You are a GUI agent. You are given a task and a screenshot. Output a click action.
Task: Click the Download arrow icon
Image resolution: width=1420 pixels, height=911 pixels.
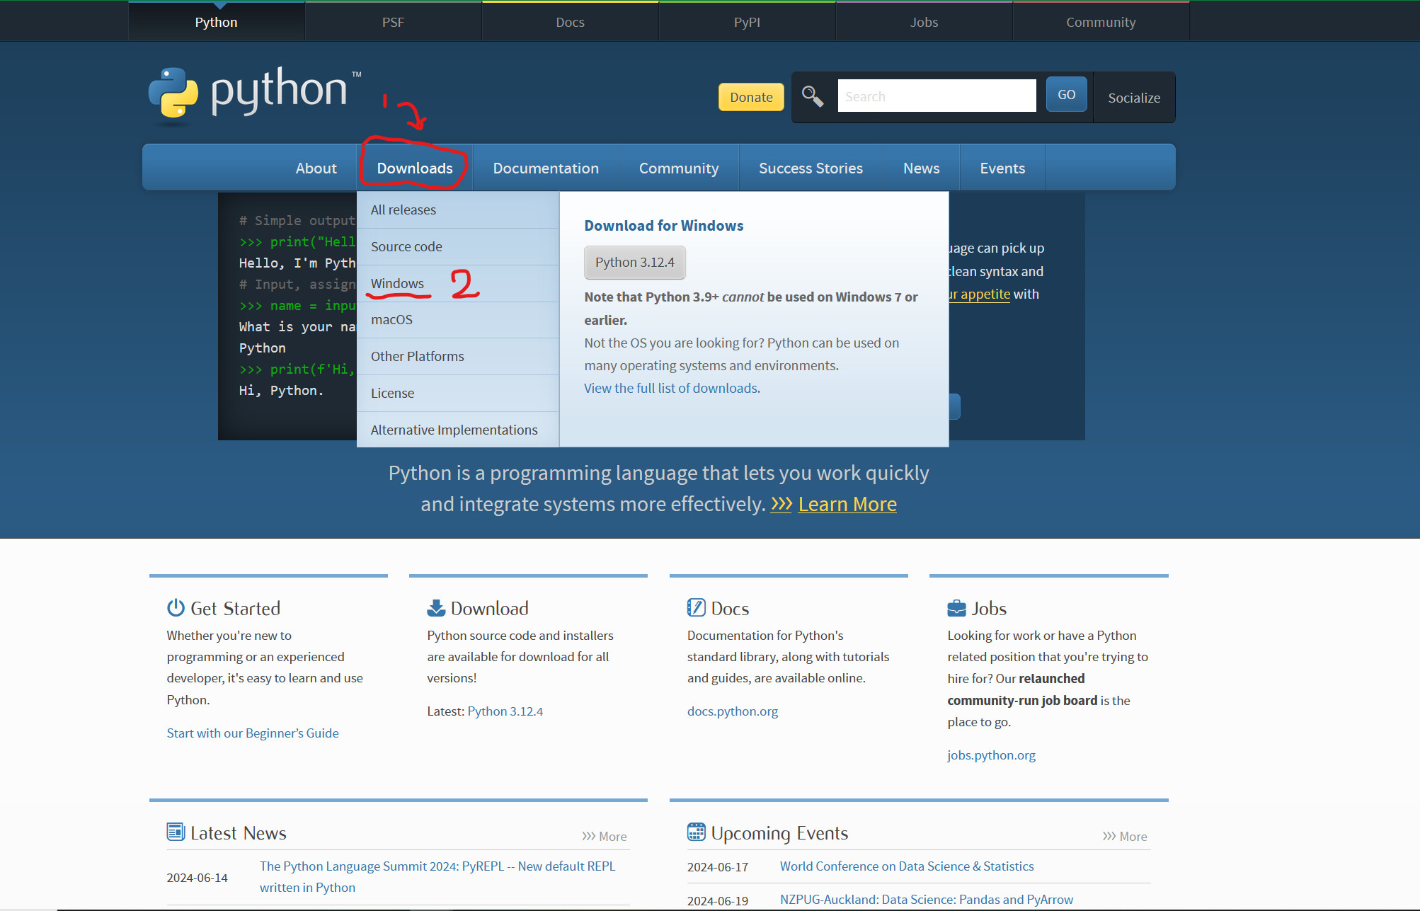click(435, 607)
